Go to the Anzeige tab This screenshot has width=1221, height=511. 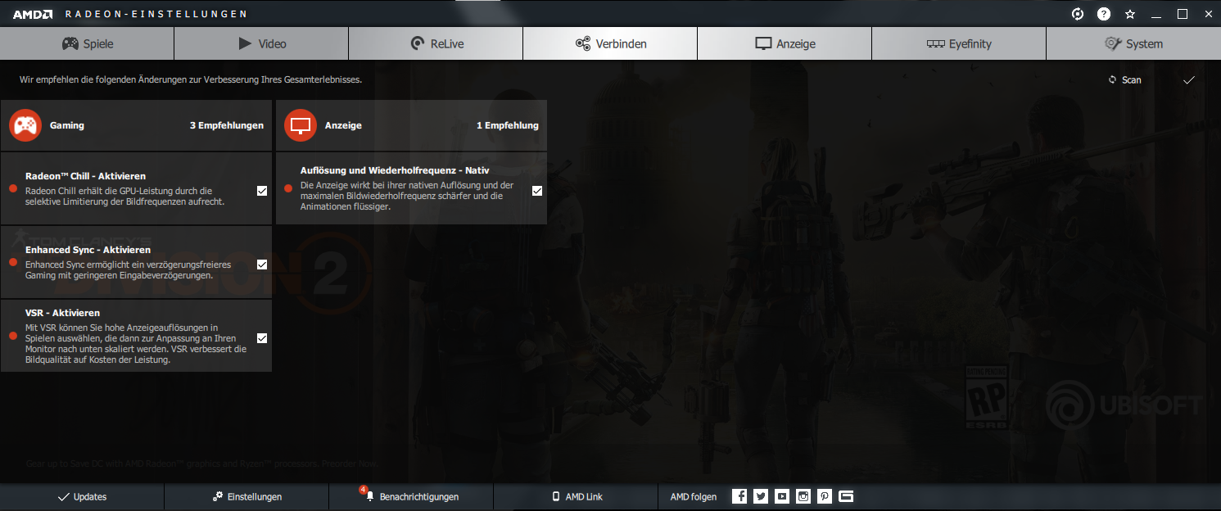coord(785,43)
